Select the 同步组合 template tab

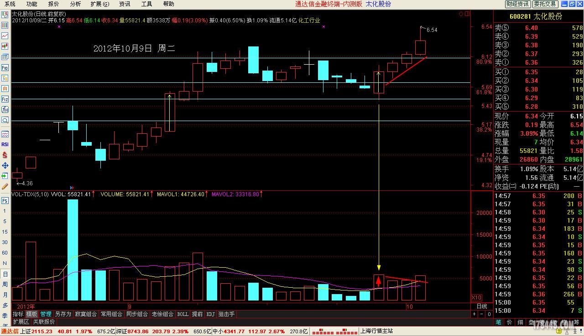pyautogui.click(x=137, y=314)
